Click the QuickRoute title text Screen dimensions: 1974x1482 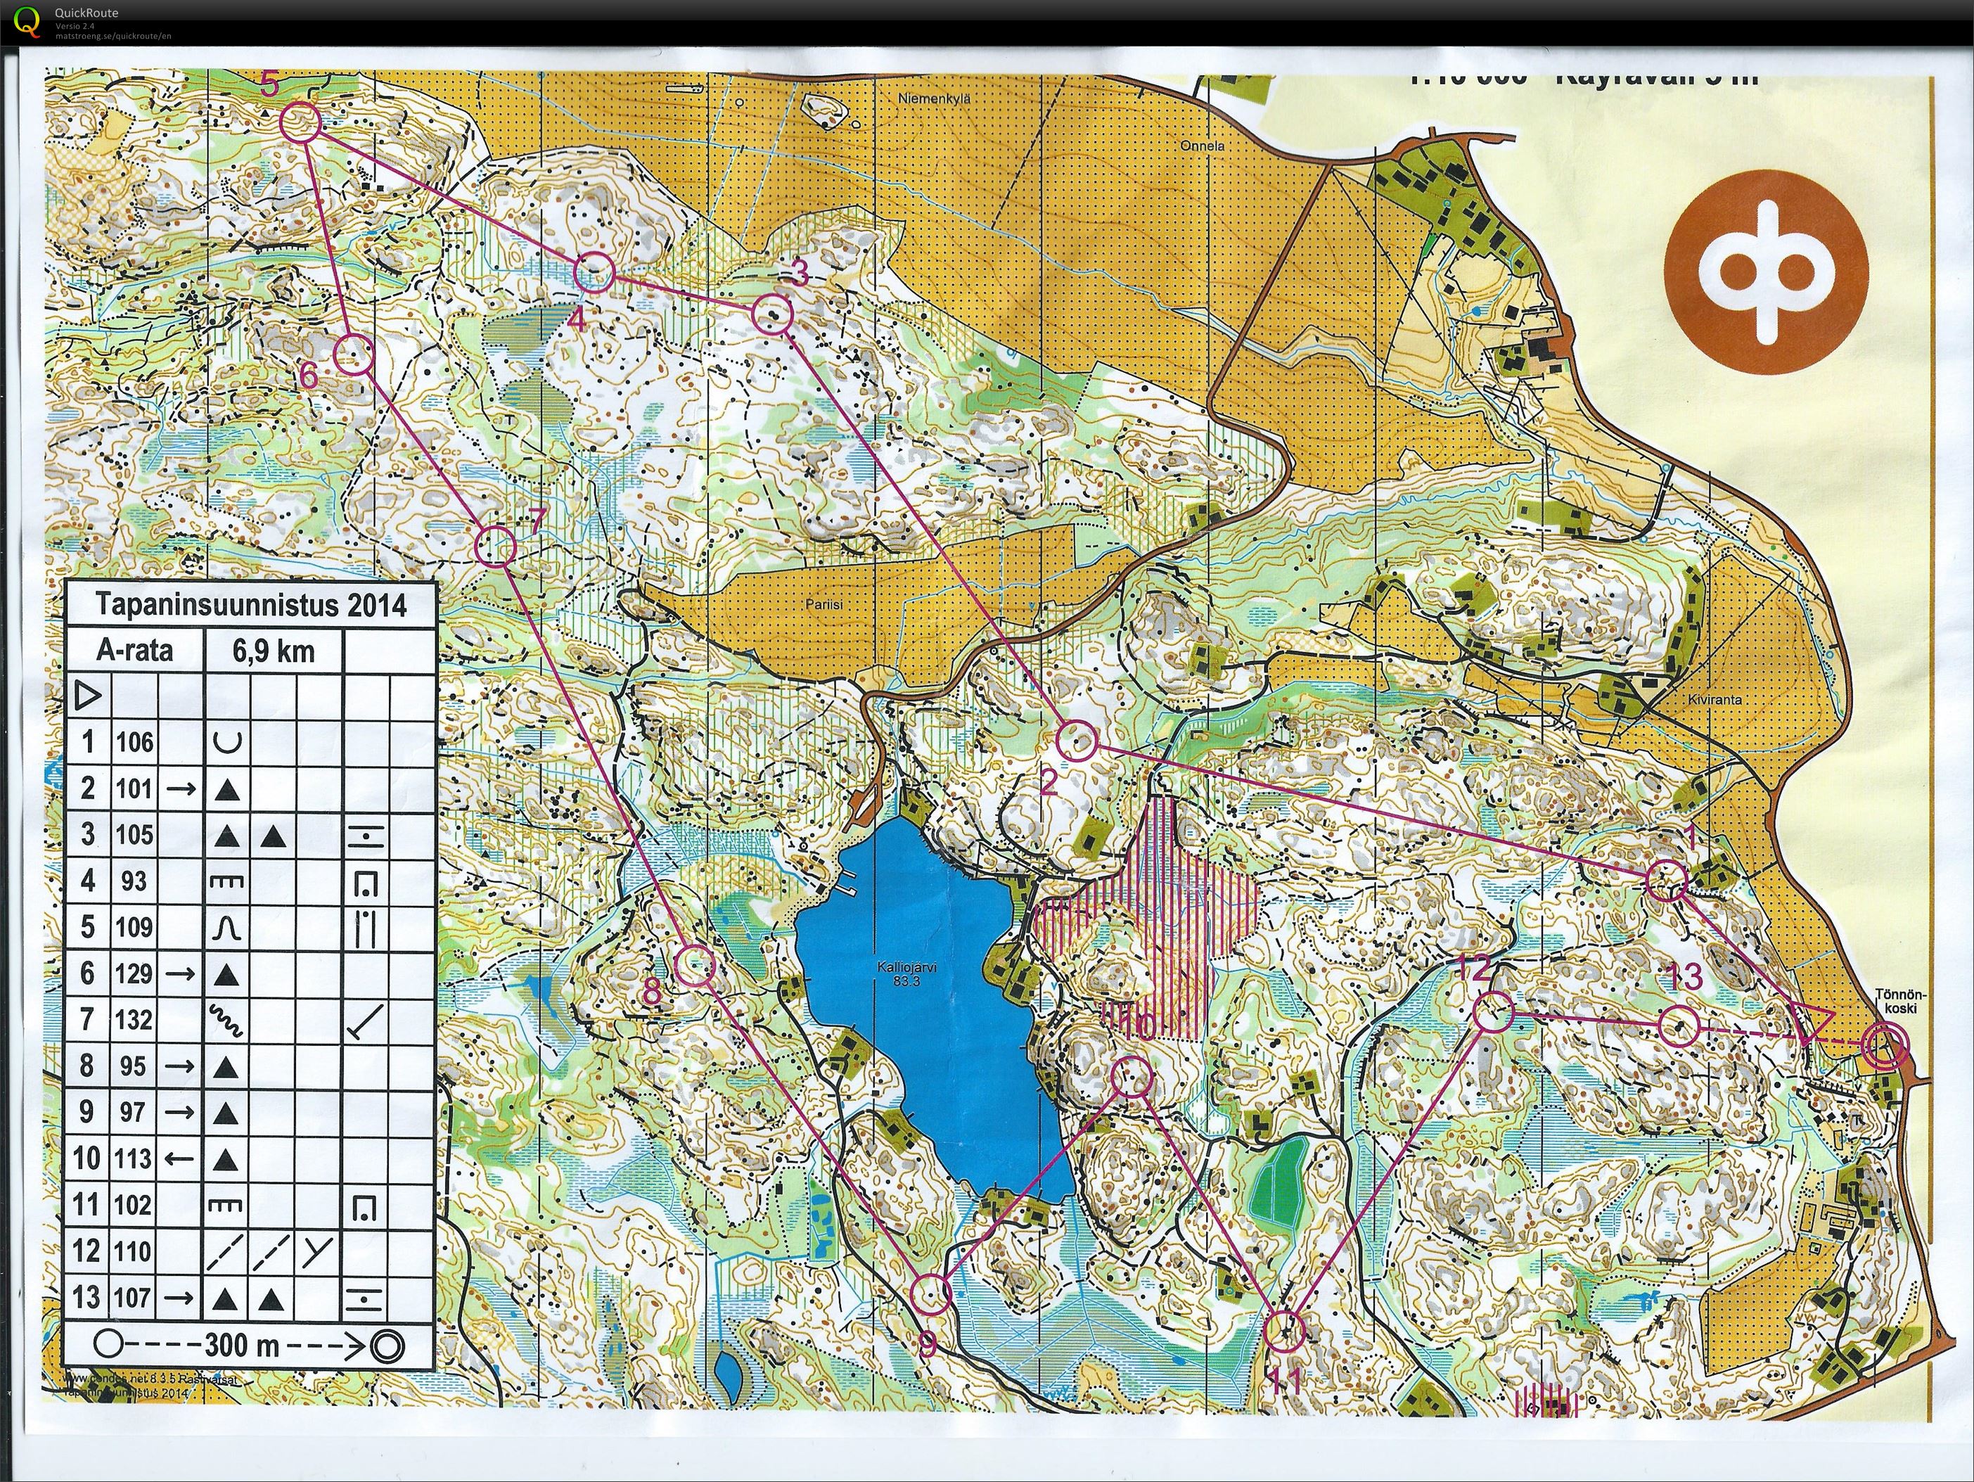[x=86, y=13]
